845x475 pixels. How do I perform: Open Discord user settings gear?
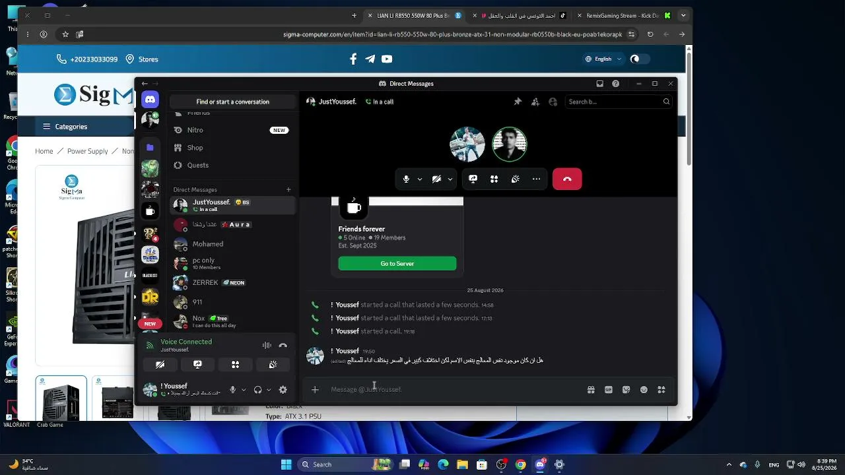tap(283, 390)
